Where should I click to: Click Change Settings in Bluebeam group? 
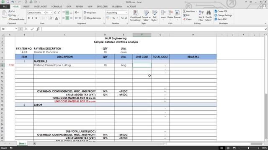click(223, 15)
